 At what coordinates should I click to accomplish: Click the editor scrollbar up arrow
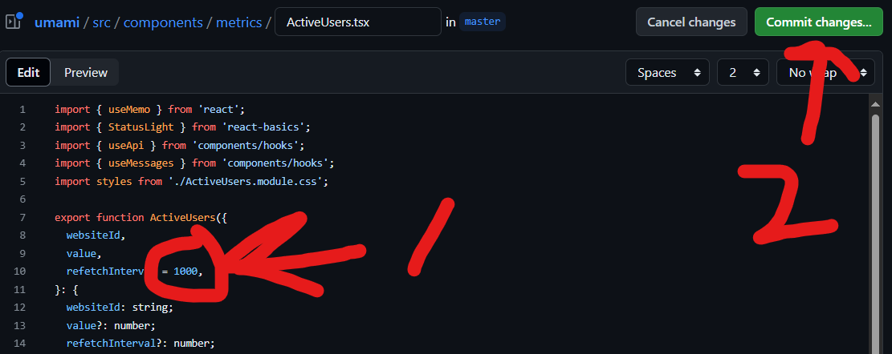point(876,103)
